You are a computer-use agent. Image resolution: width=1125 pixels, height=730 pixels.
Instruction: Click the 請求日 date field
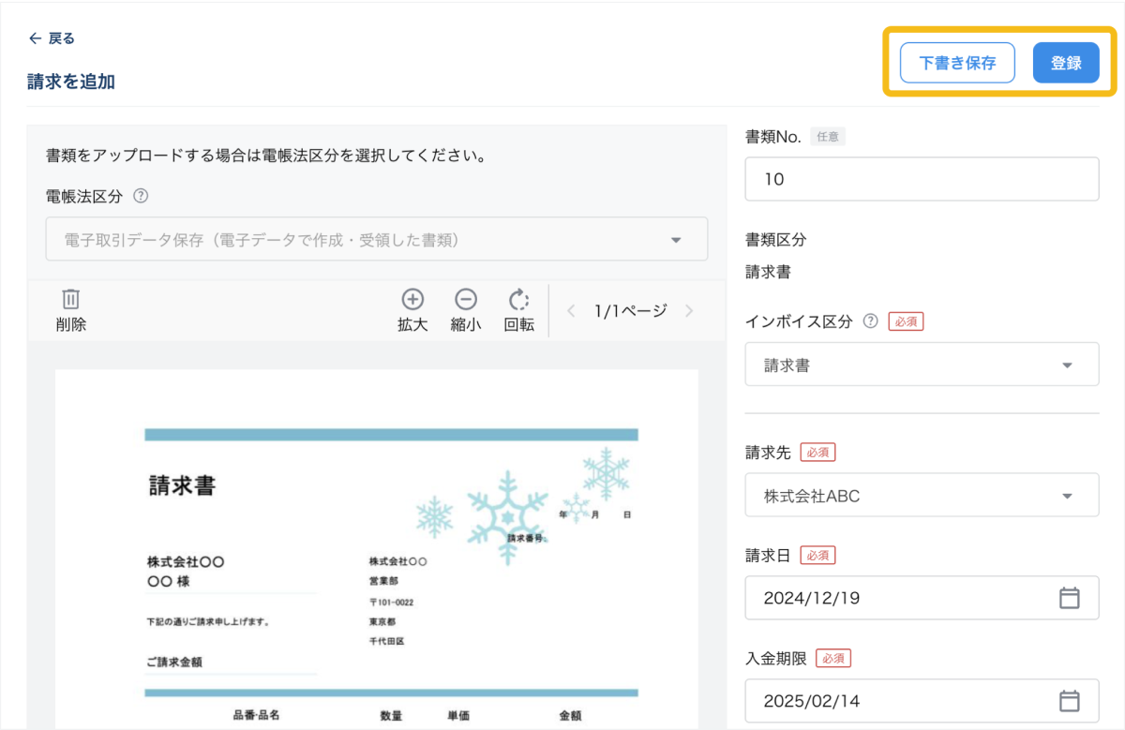pos(900,598)
